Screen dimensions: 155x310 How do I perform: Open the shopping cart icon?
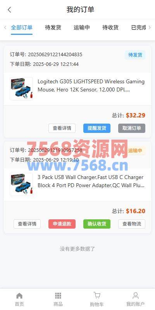pos(96,295)
